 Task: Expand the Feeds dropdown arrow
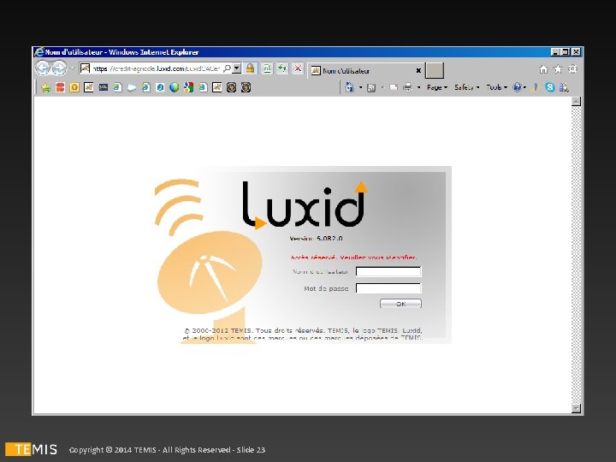pos(382,87)
